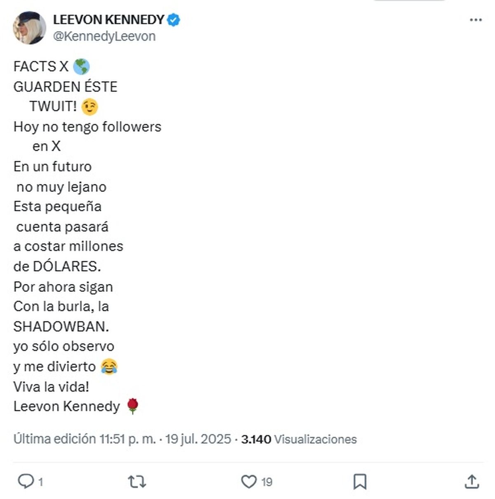Click the LEEVON KENNEDY display name

coord(108,19)
